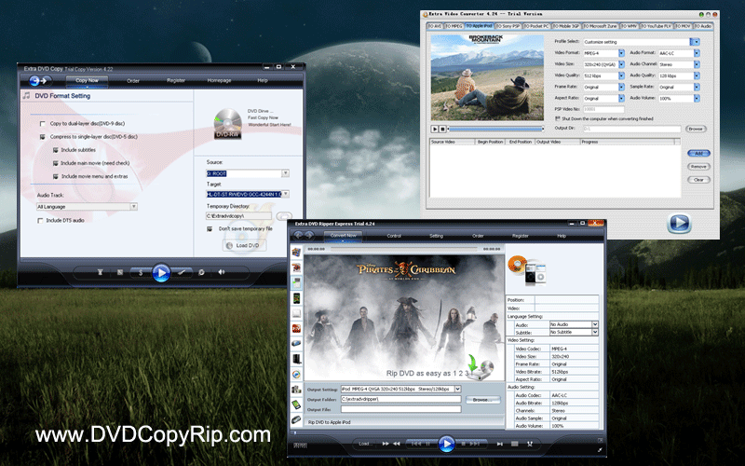745x466 pixels.
Task: Click the Output File field in DVD Ripper
Action: coord(401,409)
